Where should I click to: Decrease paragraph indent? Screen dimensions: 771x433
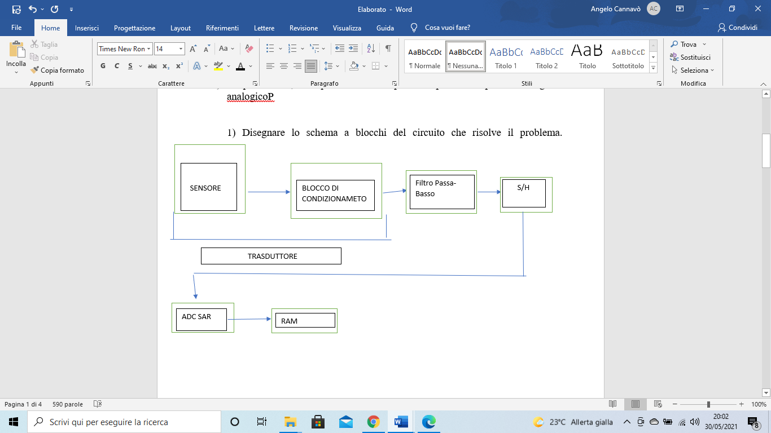(339, 48)
